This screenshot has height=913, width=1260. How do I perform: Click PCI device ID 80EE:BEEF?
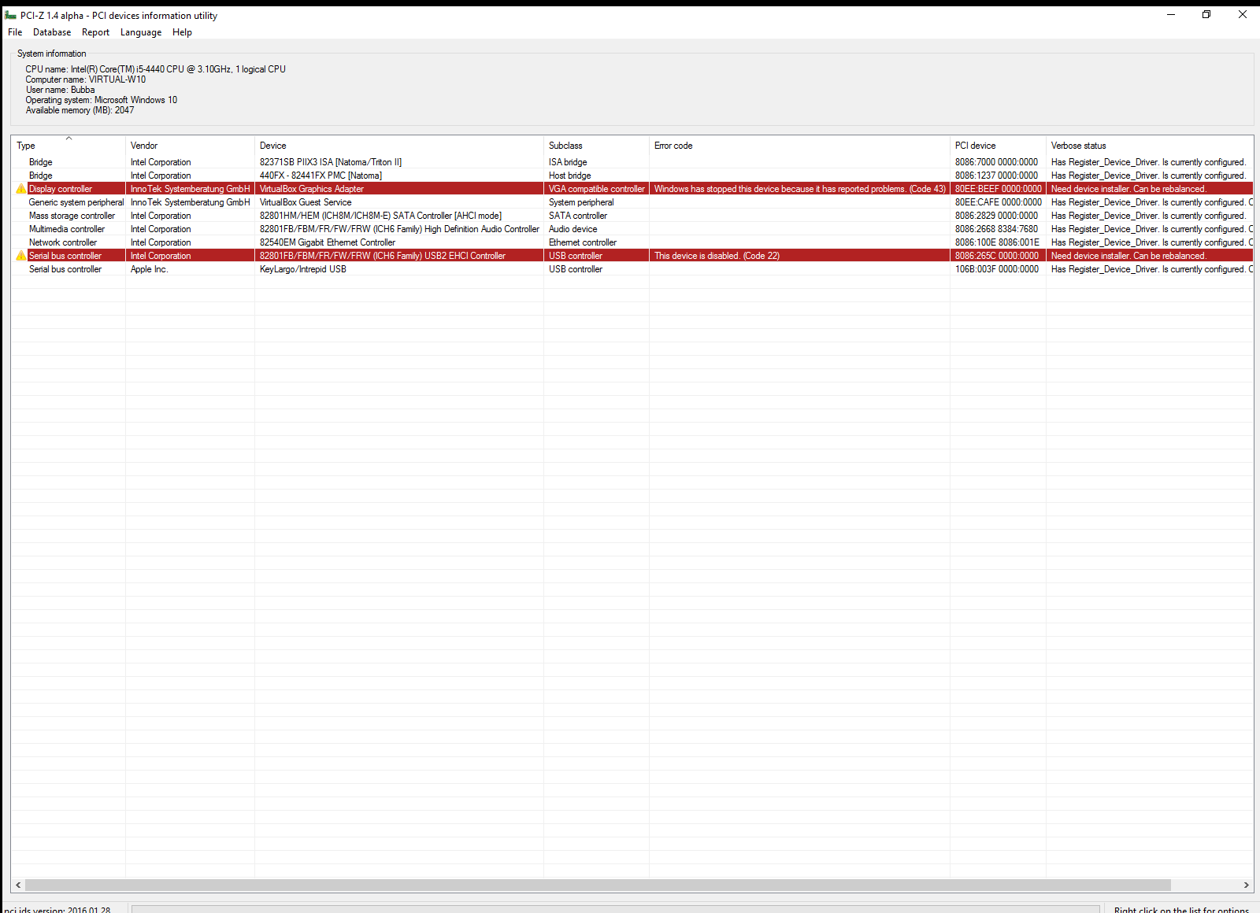click(x=999, y=189)
